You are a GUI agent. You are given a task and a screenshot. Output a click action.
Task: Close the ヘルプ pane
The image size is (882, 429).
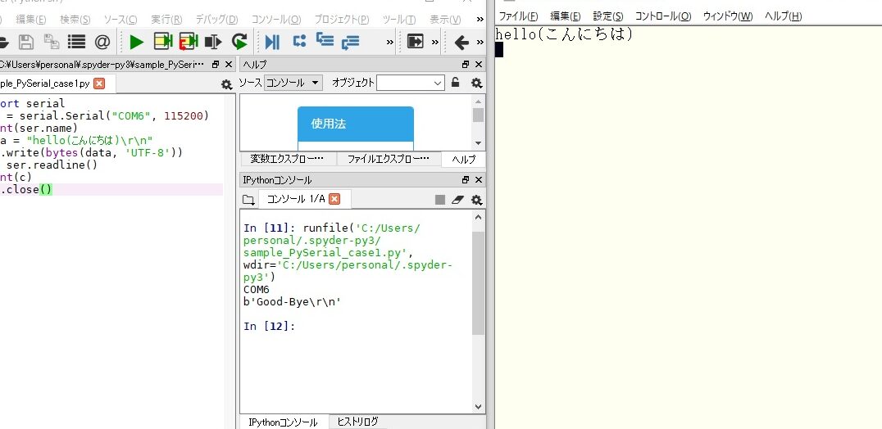[479, 65]
